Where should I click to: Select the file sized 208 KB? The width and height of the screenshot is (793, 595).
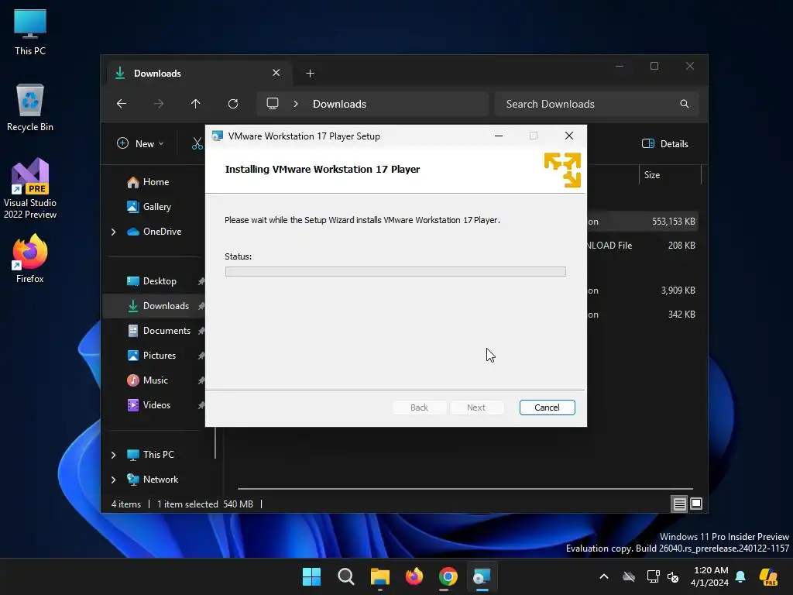click(642, 246)
